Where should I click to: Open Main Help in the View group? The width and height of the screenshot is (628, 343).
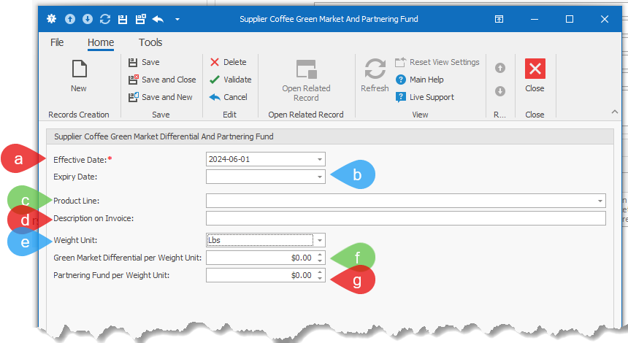click(x=426, y=80)
